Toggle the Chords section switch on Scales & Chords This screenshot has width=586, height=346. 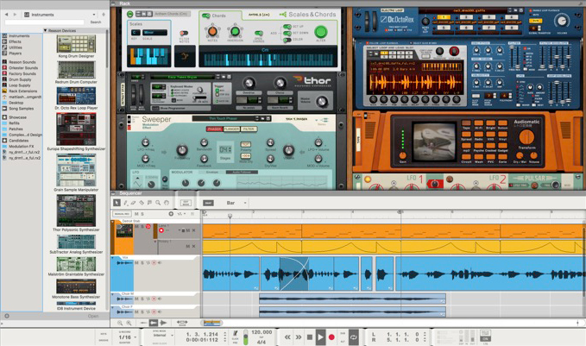pos(206,16)
